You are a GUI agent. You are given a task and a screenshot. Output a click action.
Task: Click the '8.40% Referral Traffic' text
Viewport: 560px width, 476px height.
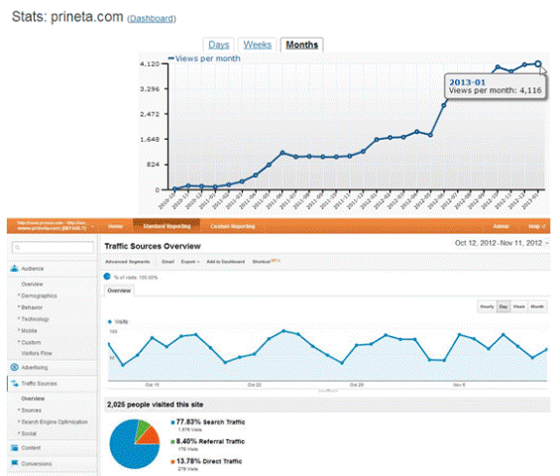click(x=210, y=441)
